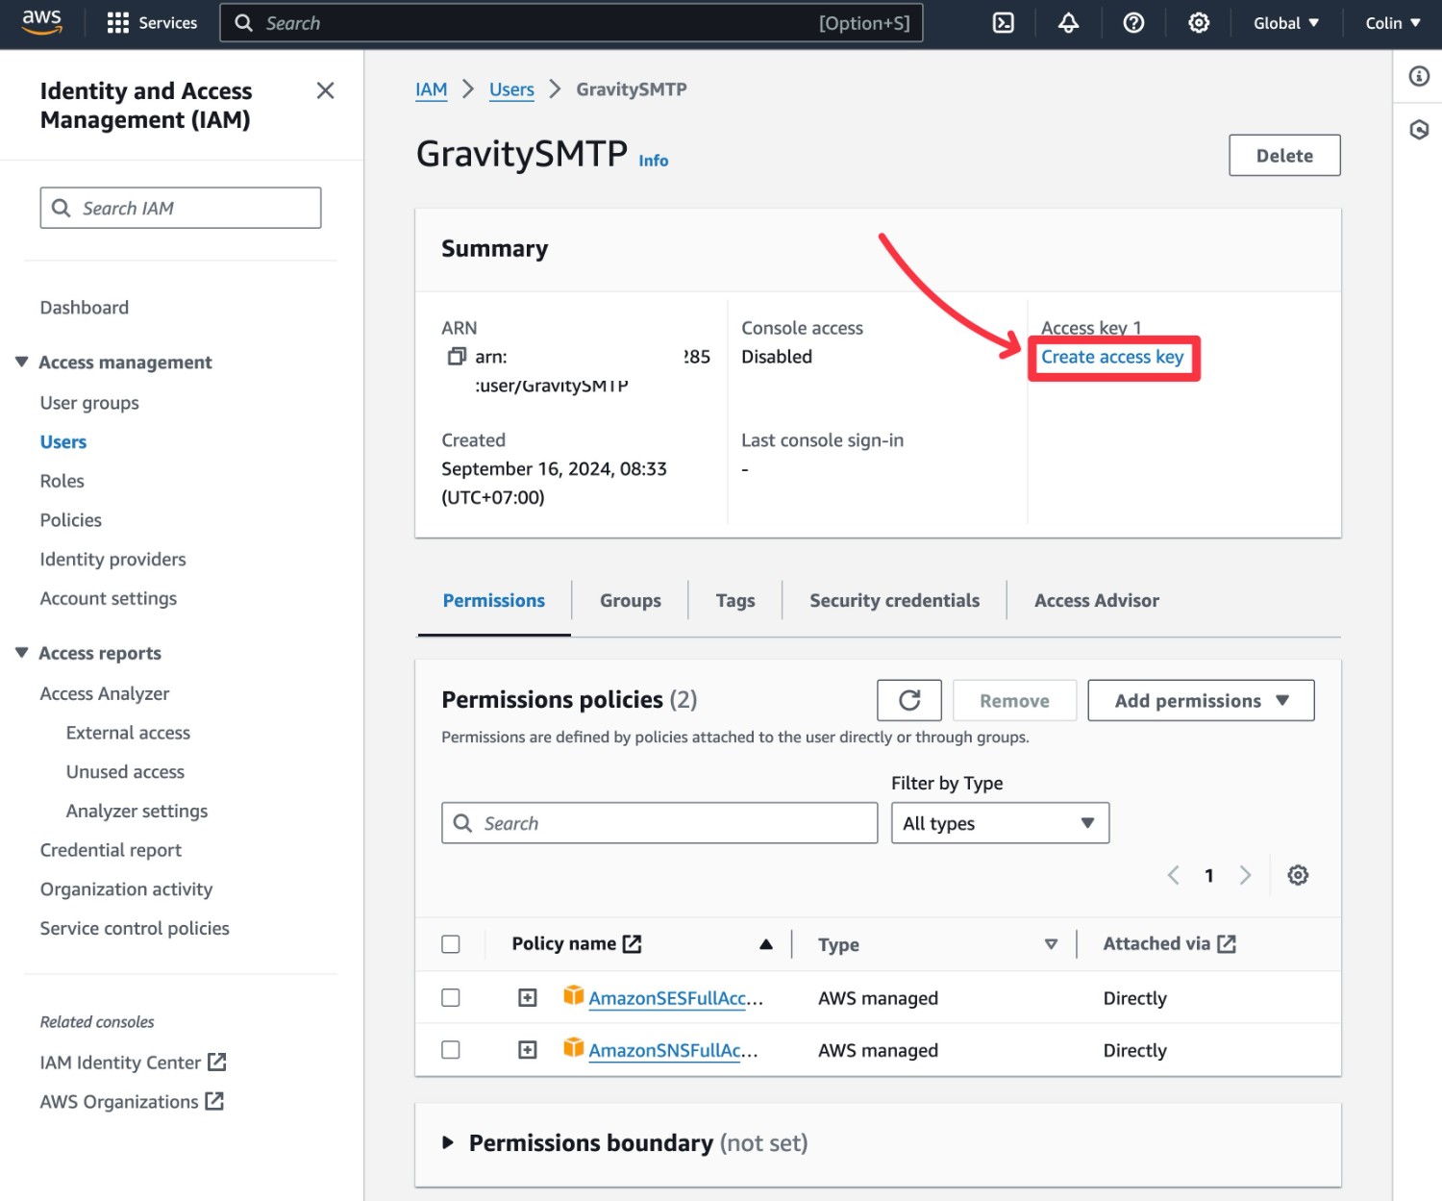Open the settings gear in top bar
The height and width of the screenshot is (1201, 1442).
click(x=1199, y=23)
